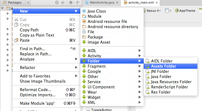Choose Optimize Imports...
This screenshot has width=202, height=111.
click(46, 95)
